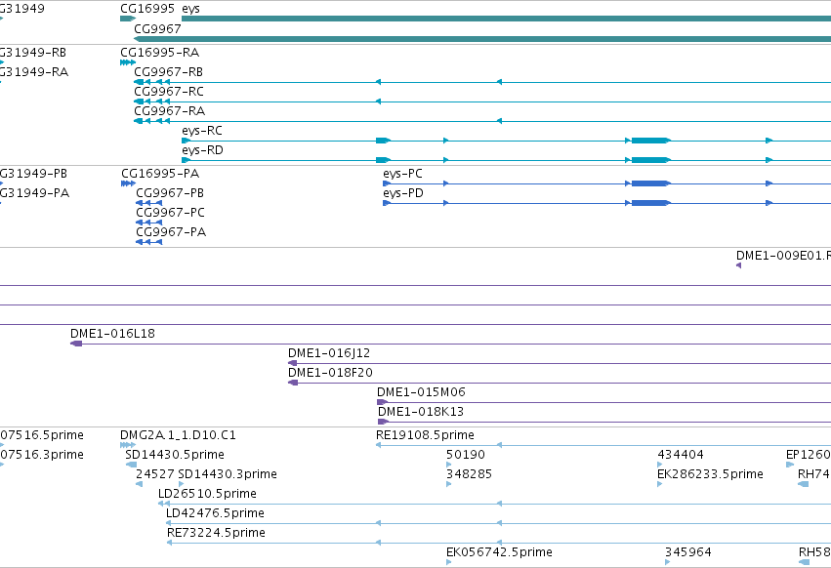The height and width of the screenshot is (568, 831).
Task: Select the DME1-016L18 clone label
Action: click(x=112, y=334)
